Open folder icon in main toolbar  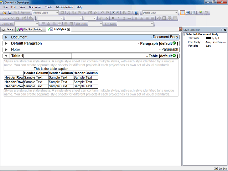coord(4,13)
